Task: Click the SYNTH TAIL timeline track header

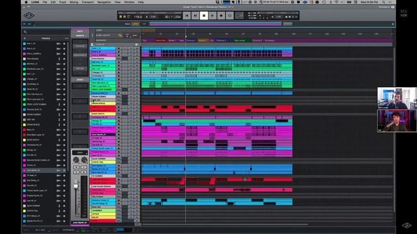Action: pyautogui.click(x=103, y=162)
